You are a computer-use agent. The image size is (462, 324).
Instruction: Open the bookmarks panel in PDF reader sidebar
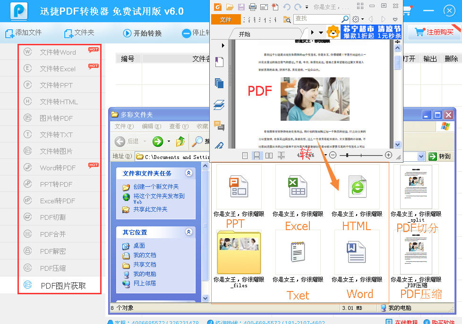(x=219, y=62)
